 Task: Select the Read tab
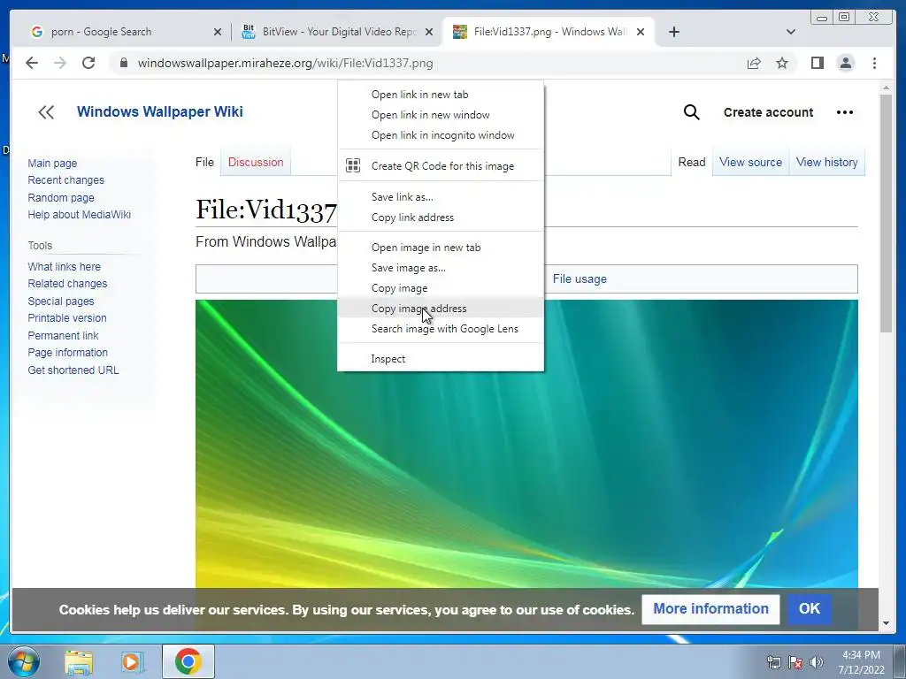[692, 163]
